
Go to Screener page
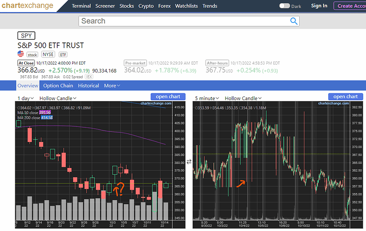click(x=105, y=6)
